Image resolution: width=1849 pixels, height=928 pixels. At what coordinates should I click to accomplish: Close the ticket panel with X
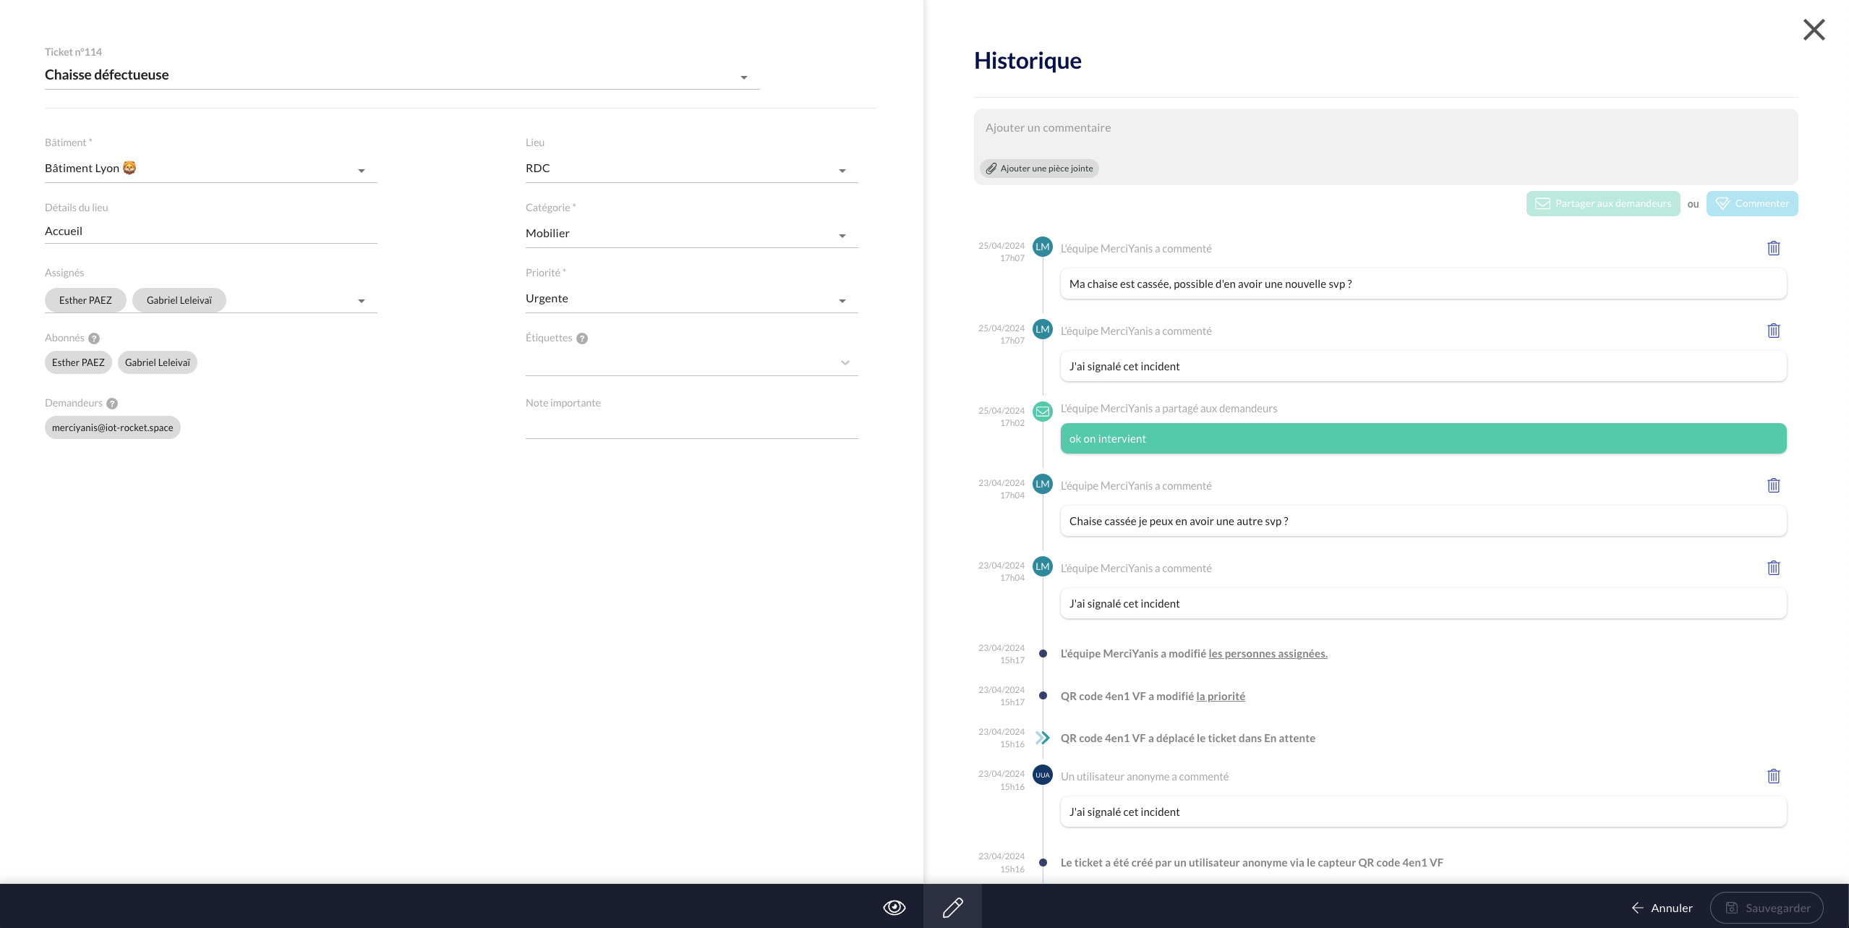1814,30
